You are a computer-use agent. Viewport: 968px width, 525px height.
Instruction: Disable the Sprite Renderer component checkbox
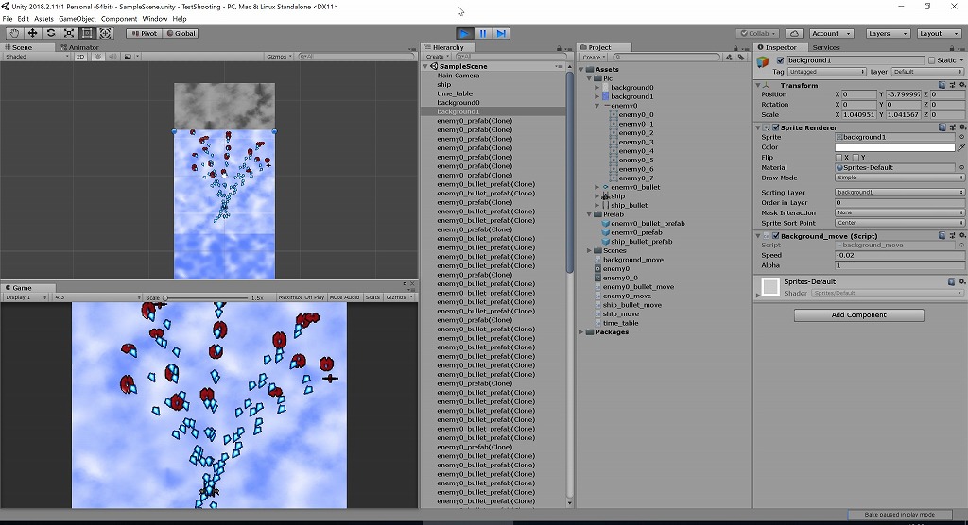tap(776, 127)
